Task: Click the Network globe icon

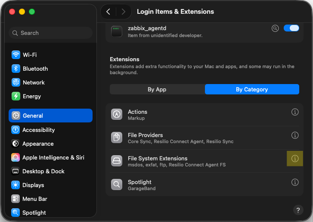Action: pyautogui.click(x=16, y=82)
